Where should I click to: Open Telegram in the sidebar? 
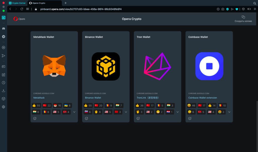(4, 37)
